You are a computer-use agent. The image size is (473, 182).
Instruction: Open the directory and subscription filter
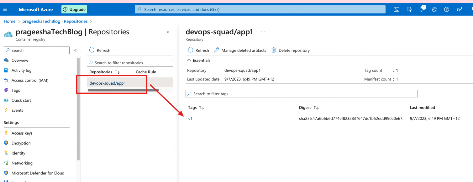coord(409,9)
